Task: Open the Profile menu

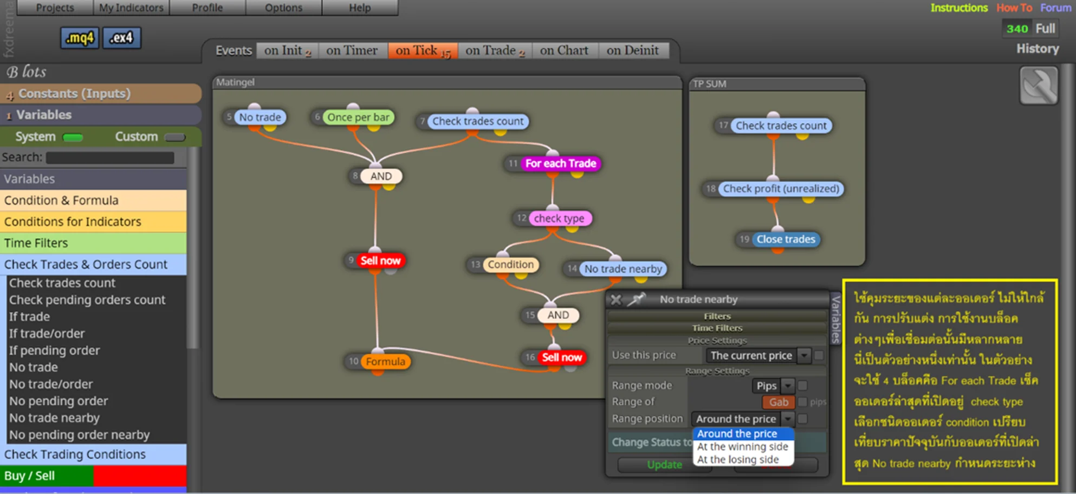Action: [x=208, y=8]
